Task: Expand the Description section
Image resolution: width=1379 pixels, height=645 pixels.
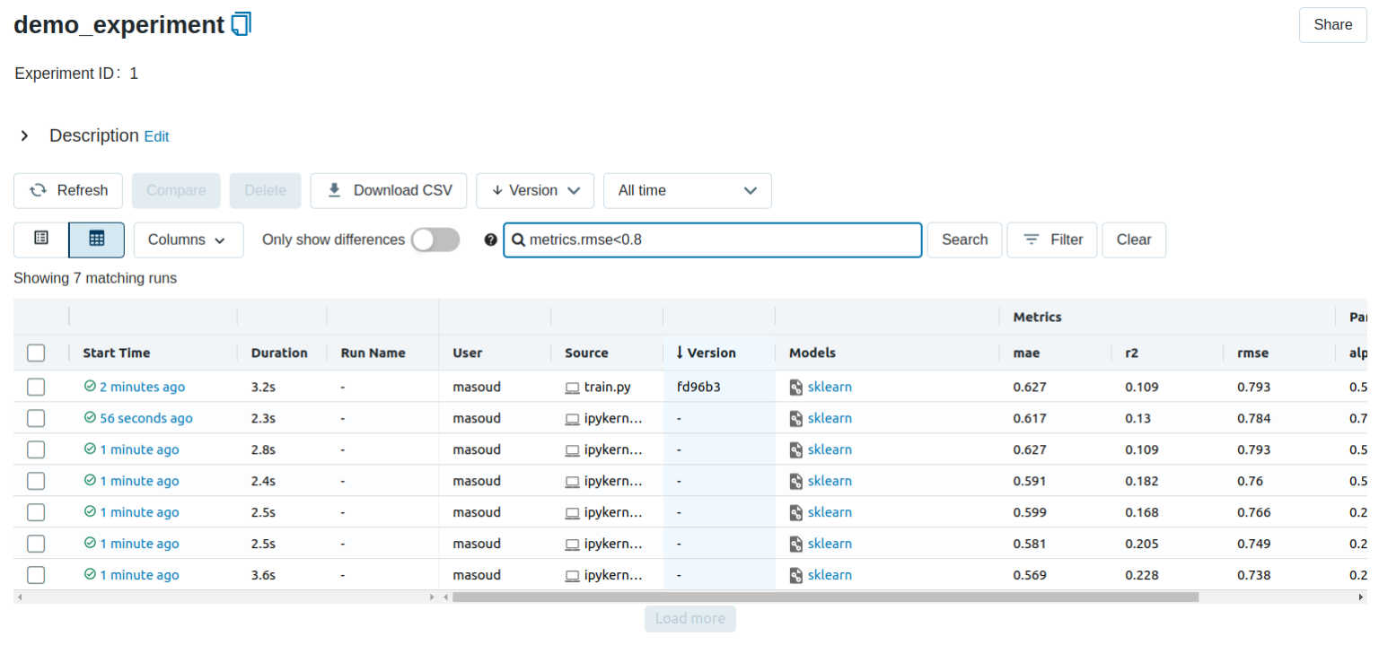Action: (x=22, y=135)
